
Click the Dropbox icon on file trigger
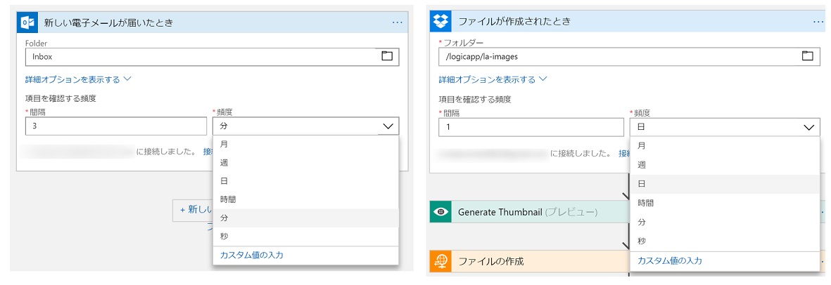click(440, 21)
